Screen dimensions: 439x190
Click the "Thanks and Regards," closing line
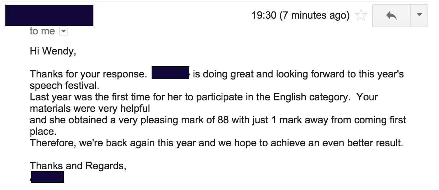tap(78, 166)
